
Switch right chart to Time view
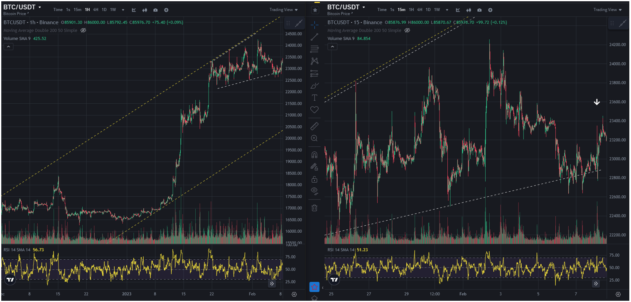tap(382, 10)
